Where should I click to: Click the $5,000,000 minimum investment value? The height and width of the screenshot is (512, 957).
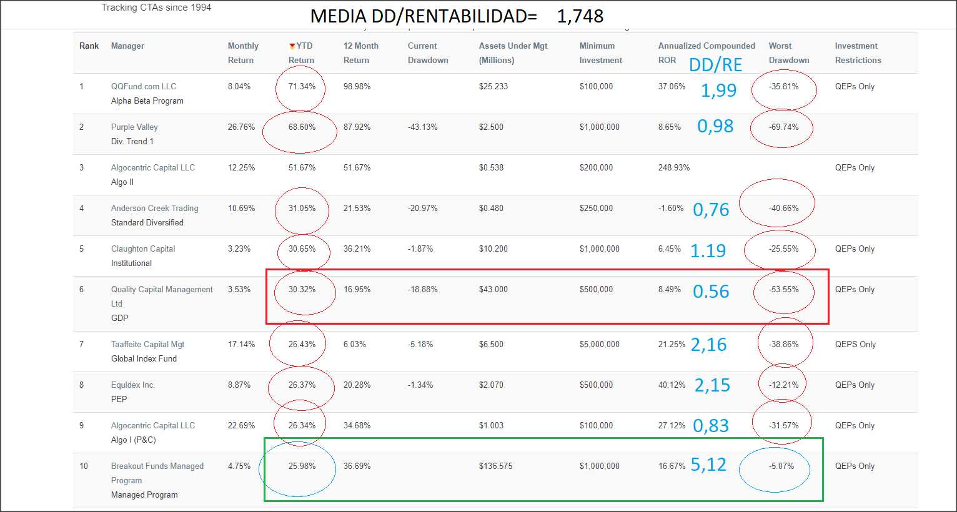point(600,345)
